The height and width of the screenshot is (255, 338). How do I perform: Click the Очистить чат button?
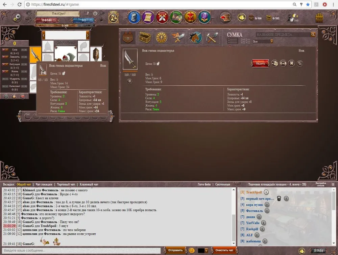pos(224,250)
